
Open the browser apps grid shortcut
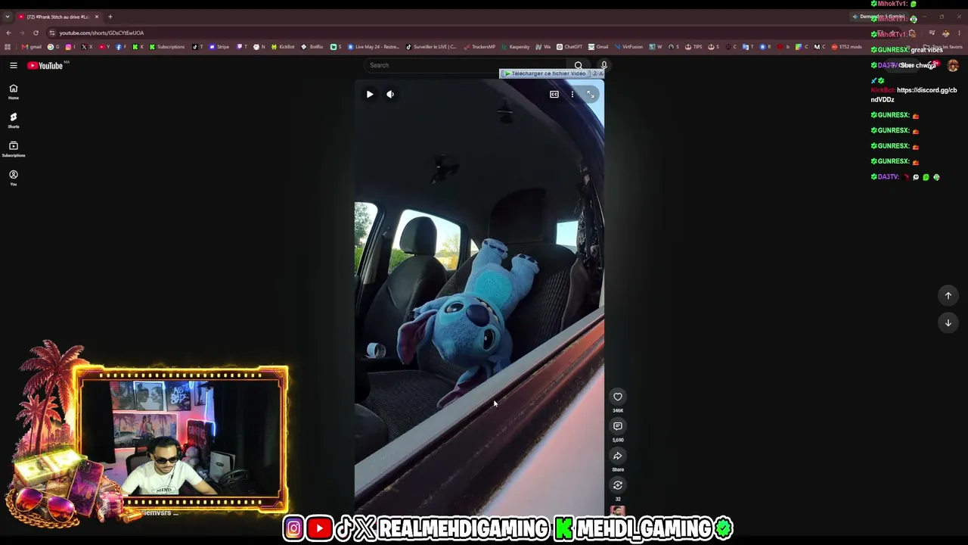click(x=8, y=47)
